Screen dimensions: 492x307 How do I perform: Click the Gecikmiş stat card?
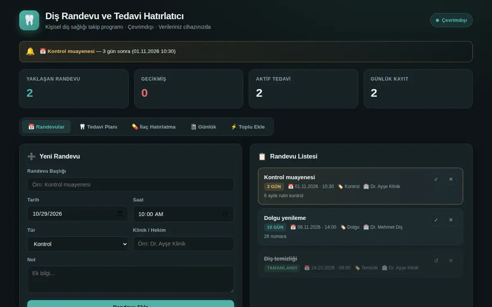click(189, 89)
